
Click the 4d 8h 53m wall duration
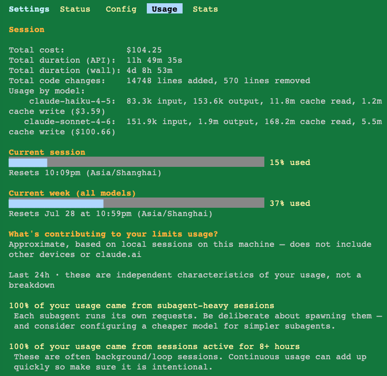[x=149, y=71]
